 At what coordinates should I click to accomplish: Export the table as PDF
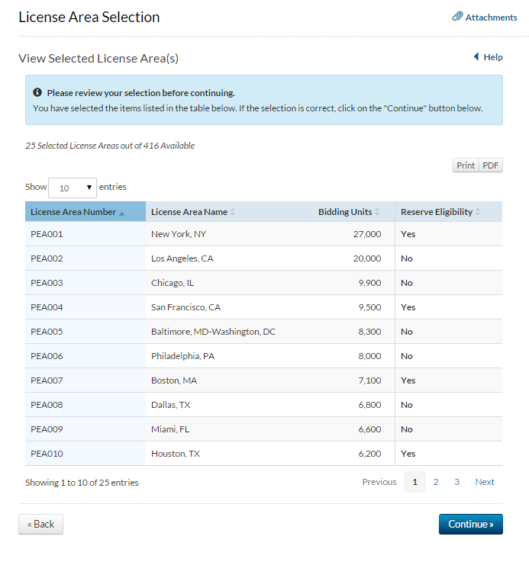pos(490,165)
